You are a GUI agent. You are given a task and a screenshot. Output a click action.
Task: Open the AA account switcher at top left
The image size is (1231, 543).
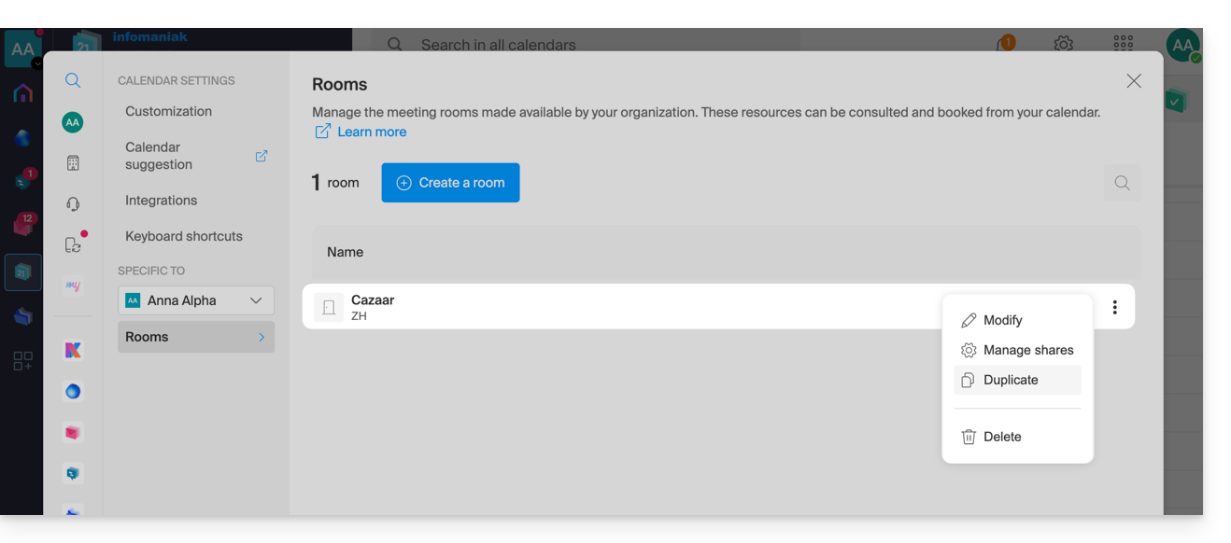(x=22, y=49)
